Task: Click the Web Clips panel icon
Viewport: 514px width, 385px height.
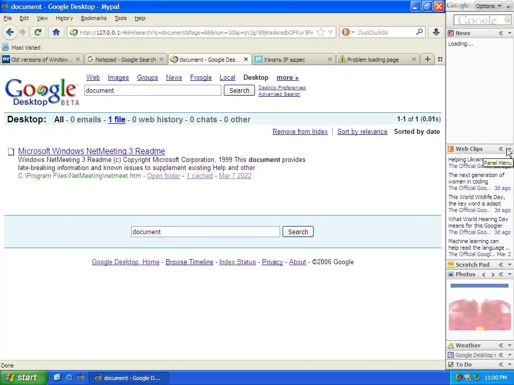Action: pos(451,149)
